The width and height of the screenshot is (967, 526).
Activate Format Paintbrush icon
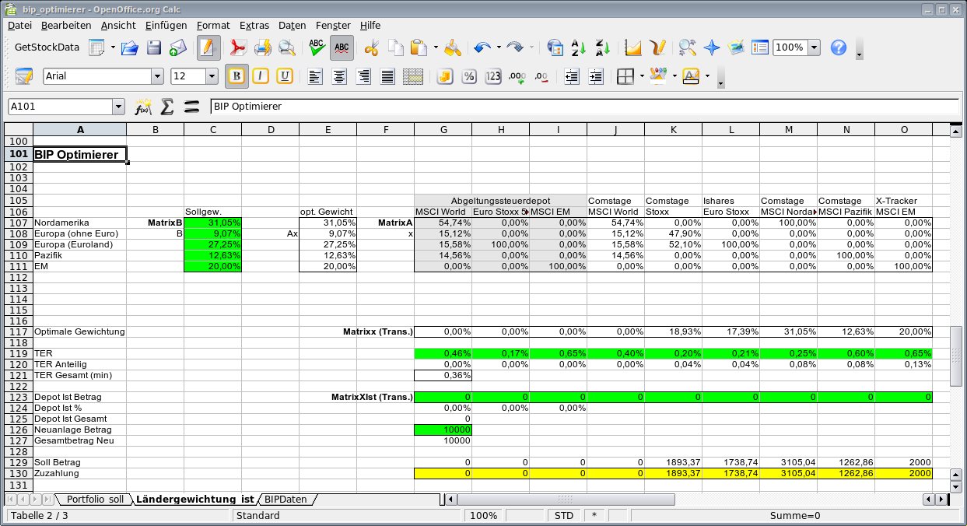[x=452, y=47]
